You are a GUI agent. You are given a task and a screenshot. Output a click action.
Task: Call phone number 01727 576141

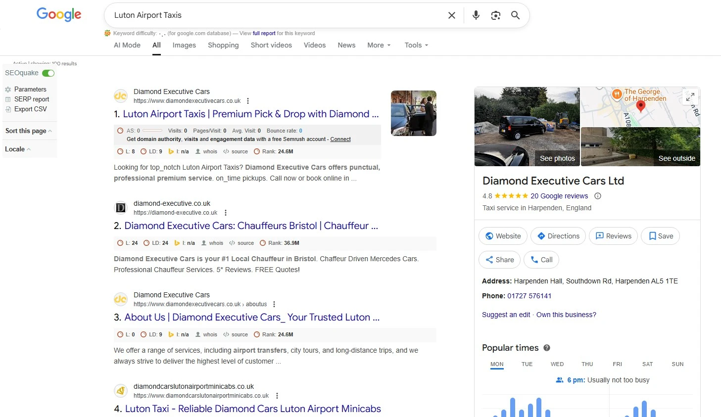coord(529,296)
